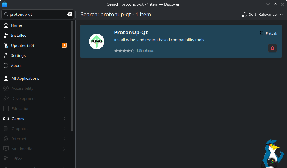
Task: Click the 138 ratings star bar
Action: (124, 51)
